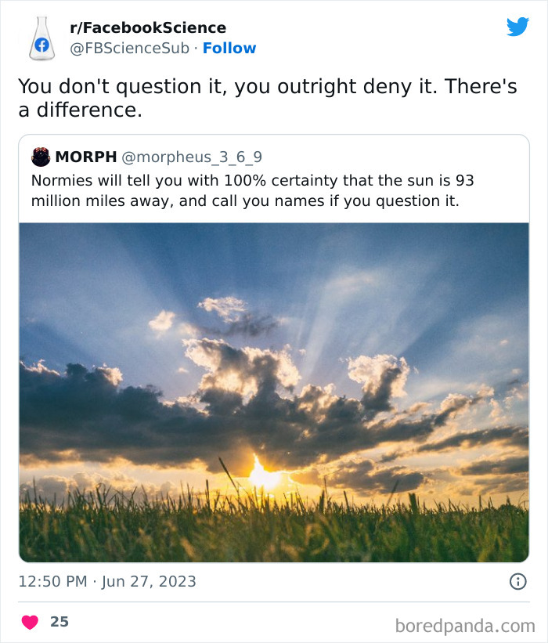Click the bird logo in the top corner
Viewport: 548px width, 643px height.
[x=518, y=26]
